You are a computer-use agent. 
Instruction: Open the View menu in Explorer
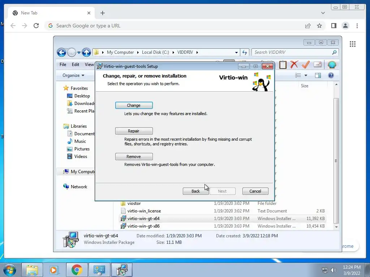click(90, 65)
